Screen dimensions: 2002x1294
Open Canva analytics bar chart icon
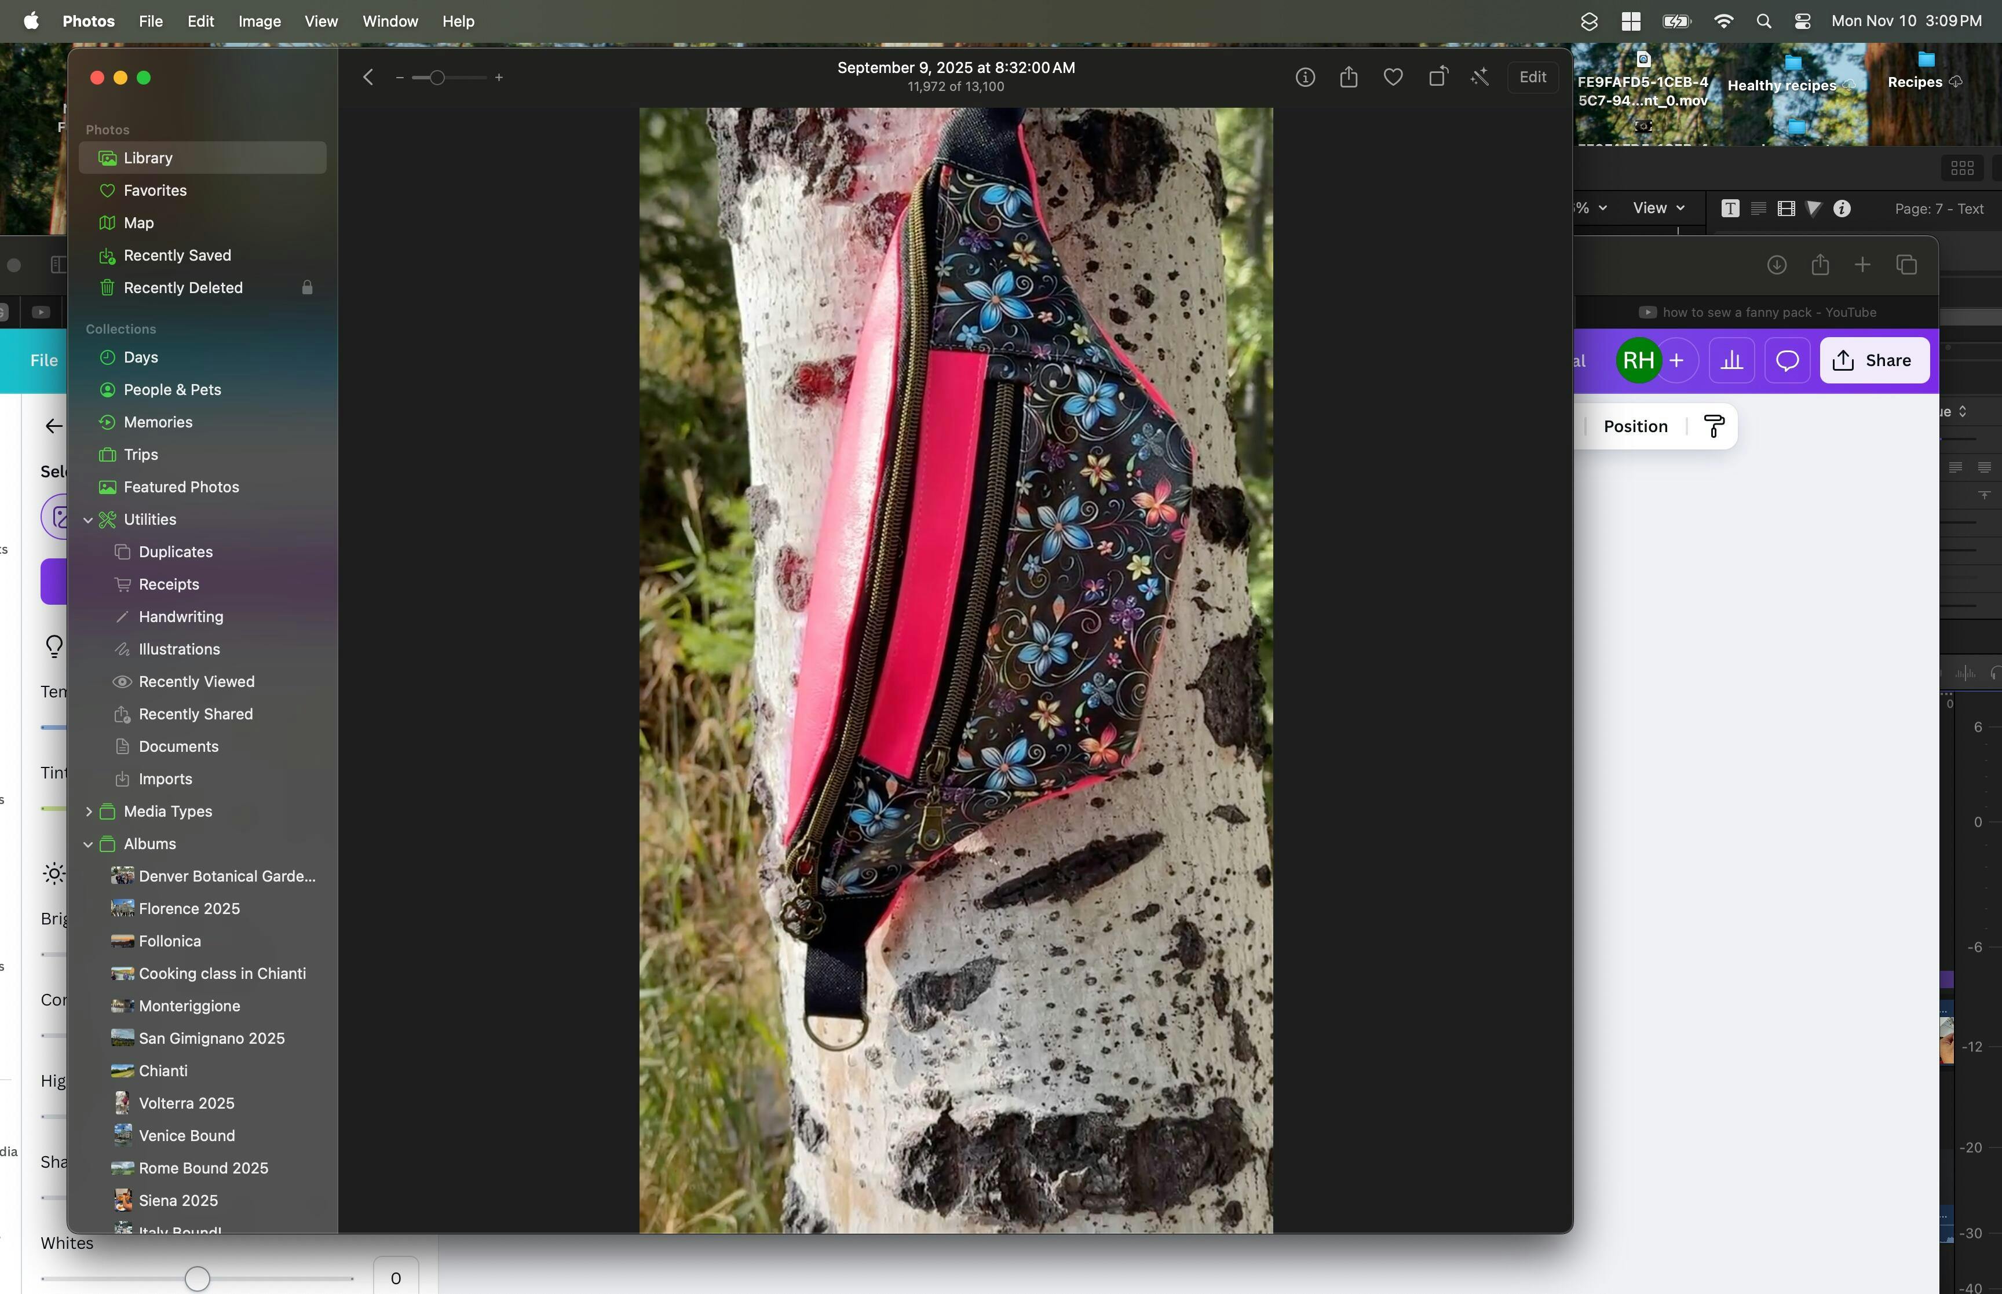pyautogui.click(x=1731, y=360)
